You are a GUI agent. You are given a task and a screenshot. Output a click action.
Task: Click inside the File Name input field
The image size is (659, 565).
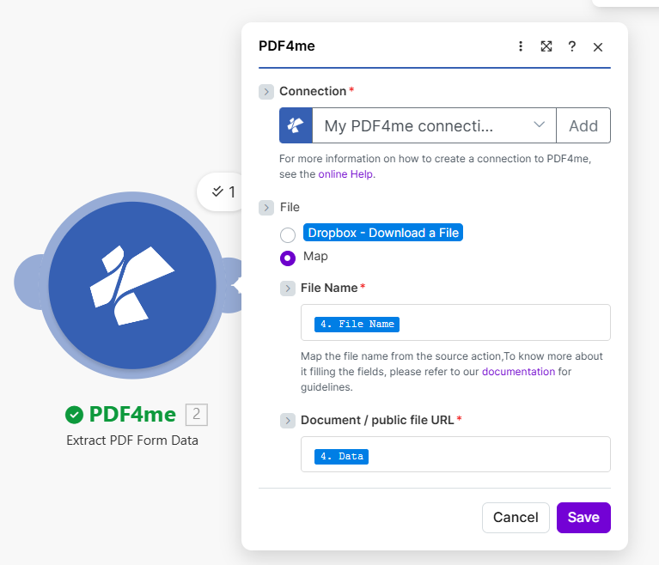point(498,323)
